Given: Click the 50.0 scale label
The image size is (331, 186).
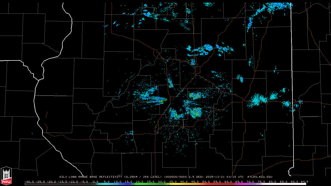Looking at the screenshot, I should coord(206,182).
